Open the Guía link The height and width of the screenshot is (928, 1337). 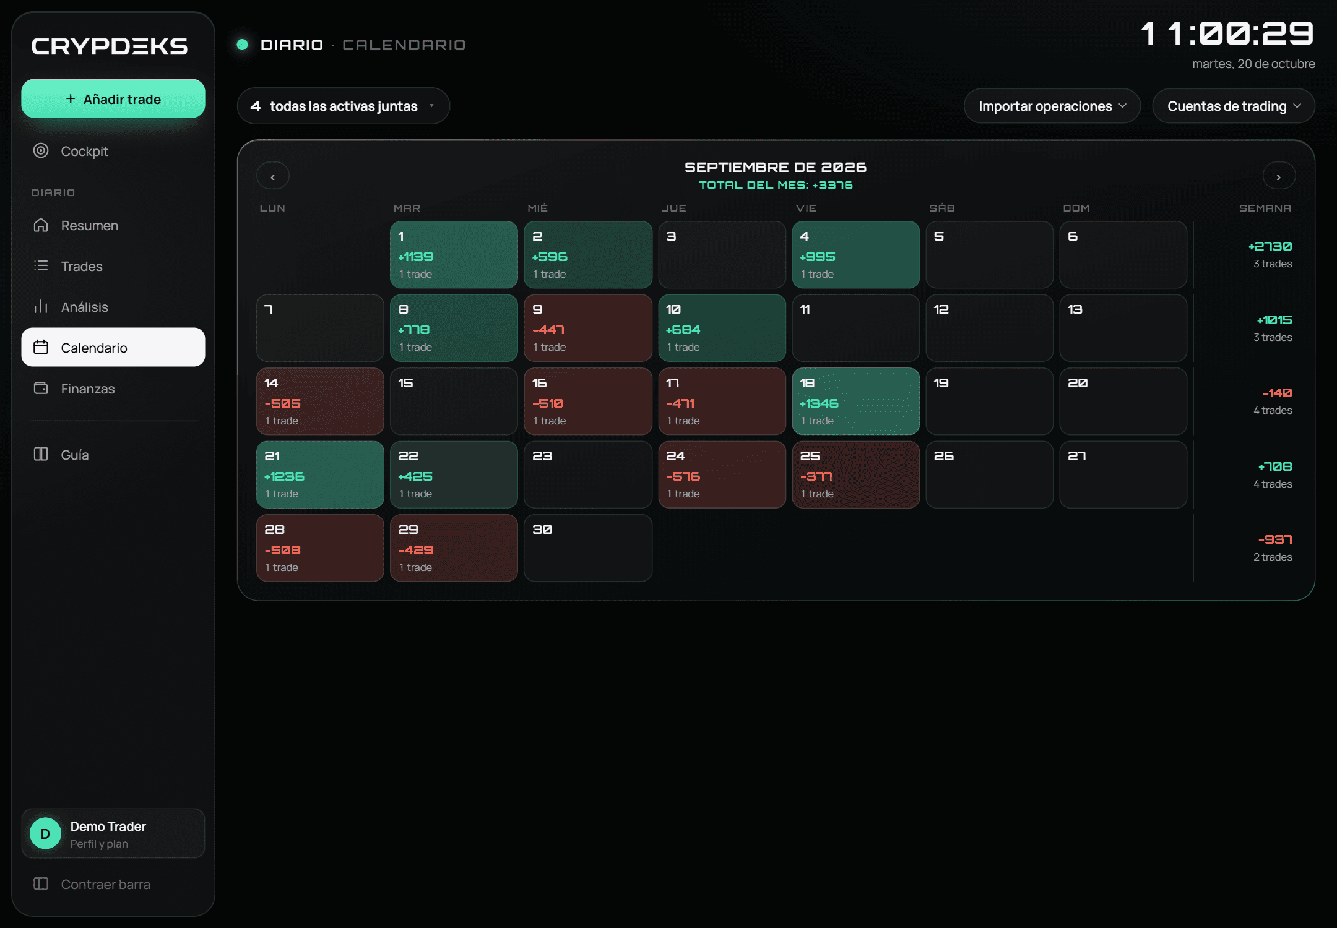click(x=113, y=455)
